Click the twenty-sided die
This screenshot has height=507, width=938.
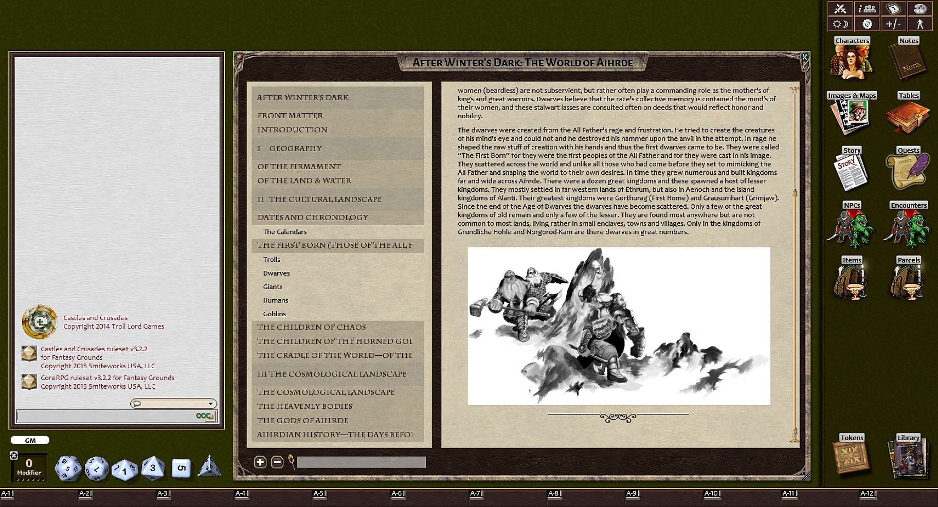(x=68, y=468)
